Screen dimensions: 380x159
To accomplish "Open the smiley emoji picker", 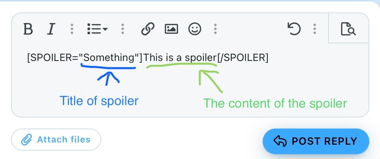I will tap(195, 29).
